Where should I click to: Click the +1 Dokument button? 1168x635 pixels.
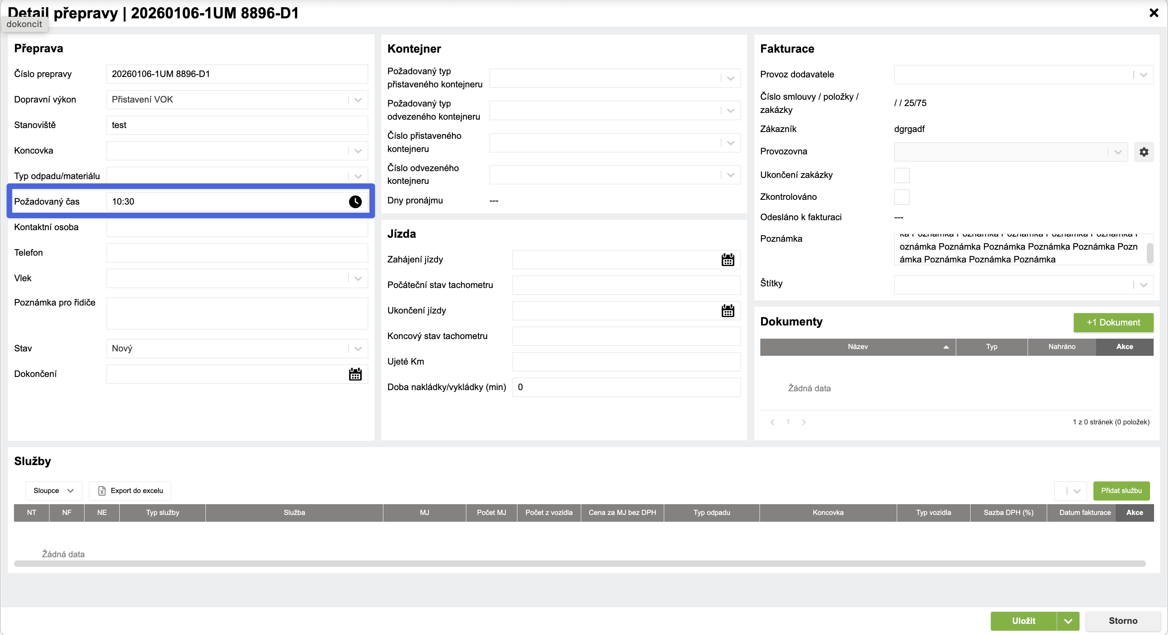(1113, 323)
